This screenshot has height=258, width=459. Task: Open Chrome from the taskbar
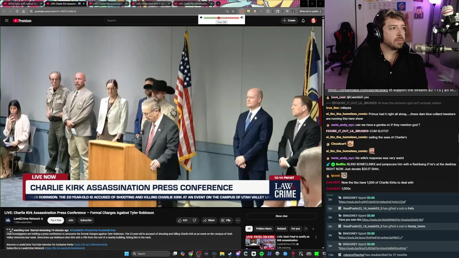pos(190,254)
